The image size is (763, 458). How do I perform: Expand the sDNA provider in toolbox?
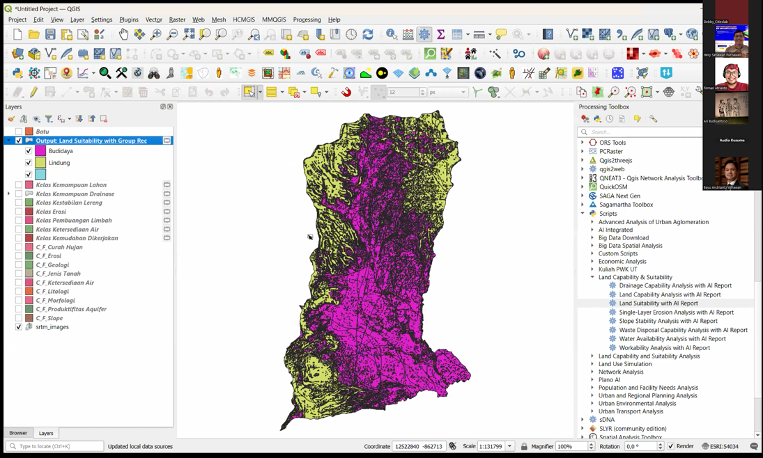pyautogui.click(x=583, y=420)
